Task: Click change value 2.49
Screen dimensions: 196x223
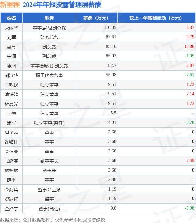Action: (x=190, y=161)
